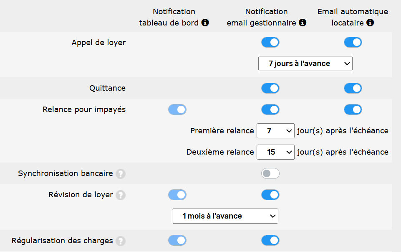Open the '7 jours à l'avance' dropdown
The height and width of the screenshot is (252, 401).
click(305, 64)
